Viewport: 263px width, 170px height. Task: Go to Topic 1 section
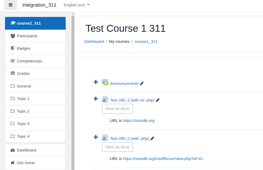point(35,99)
